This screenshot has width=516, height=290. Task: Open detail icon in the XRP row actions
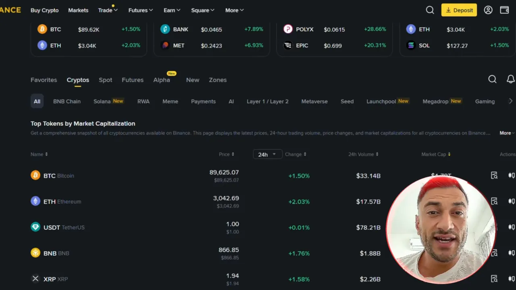click(494, 278)
